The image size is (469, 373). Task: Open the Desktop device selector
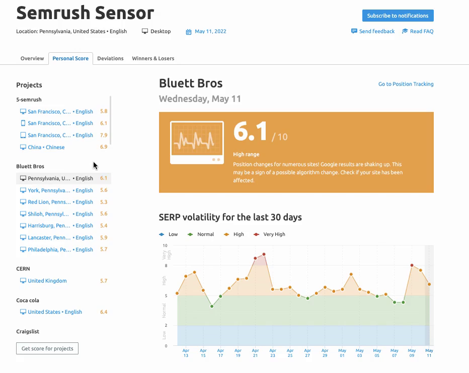tap(160, 31)
